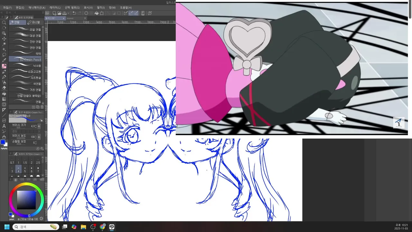This screenshot has width=412, height=232.
Task: Save the file from command bar
Action: (64, 13)
